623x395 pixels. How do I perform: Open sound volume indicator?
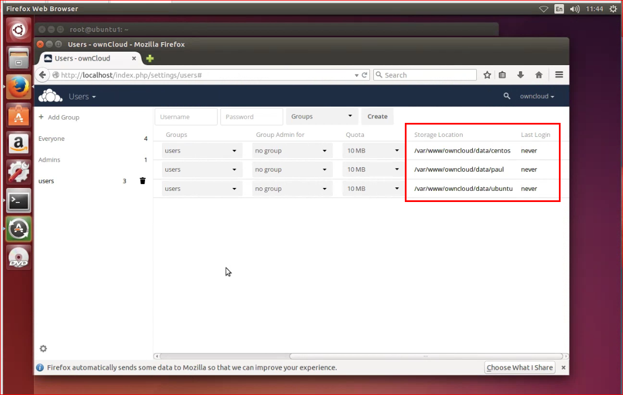pos(575,9)
